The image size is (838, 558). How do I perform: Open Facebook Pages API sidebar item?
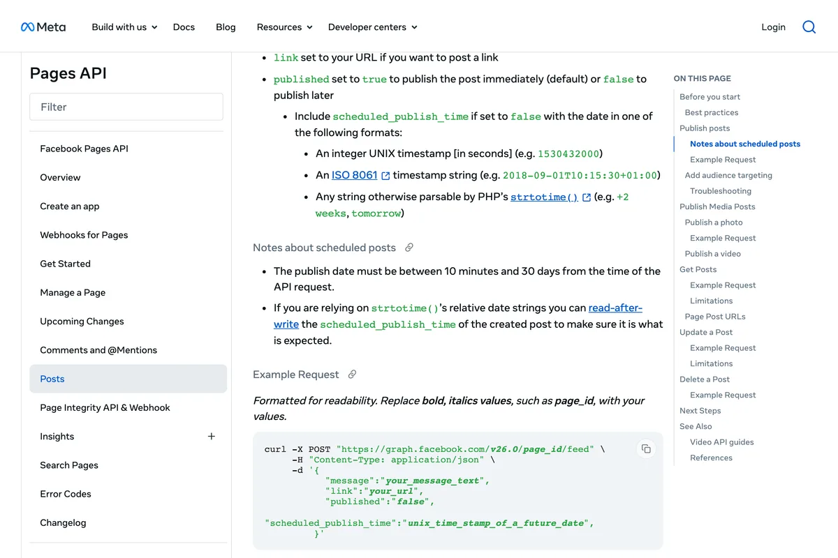[x=84, y=149]
